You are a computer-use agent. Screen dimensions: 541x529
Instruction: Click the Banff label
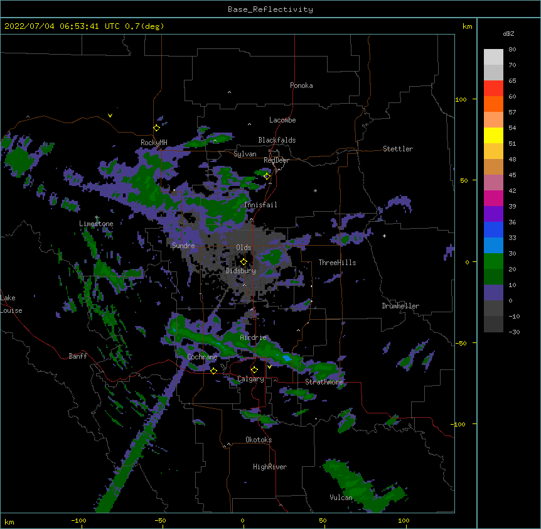click(78, 356)
